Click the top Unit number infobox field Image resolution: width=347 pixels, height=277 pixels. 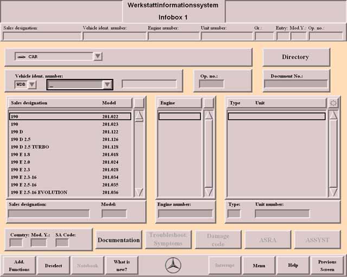point(227,36)
